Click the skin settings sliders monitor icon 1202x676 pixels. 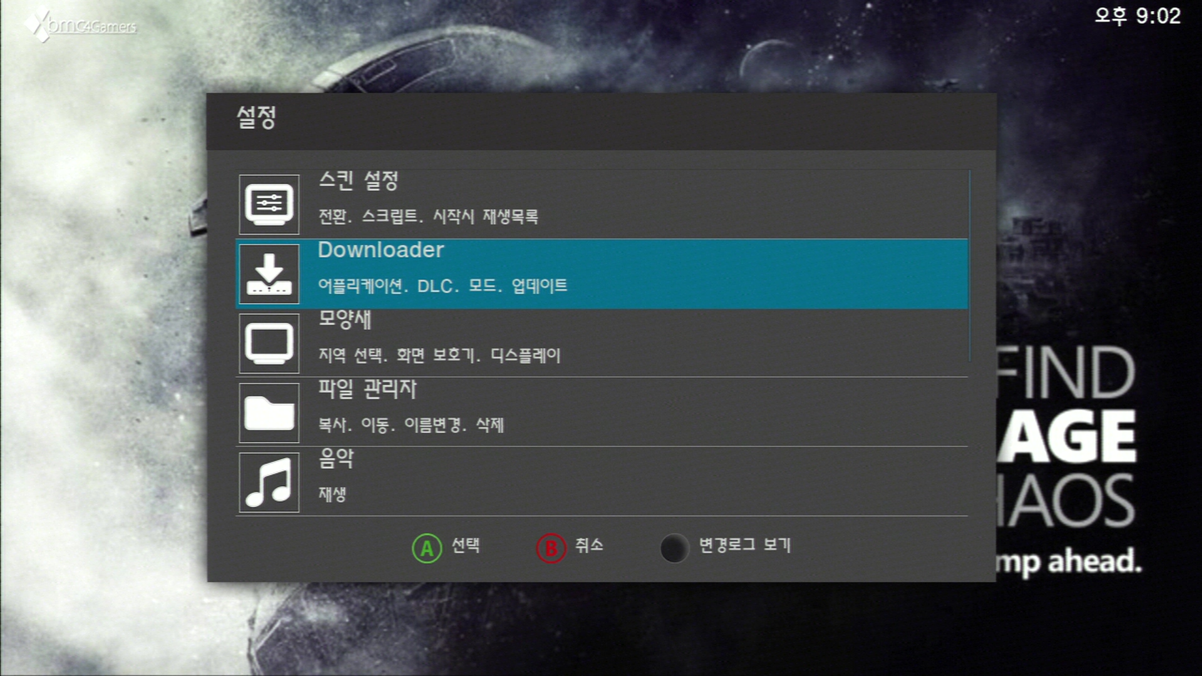coord(269,204)
